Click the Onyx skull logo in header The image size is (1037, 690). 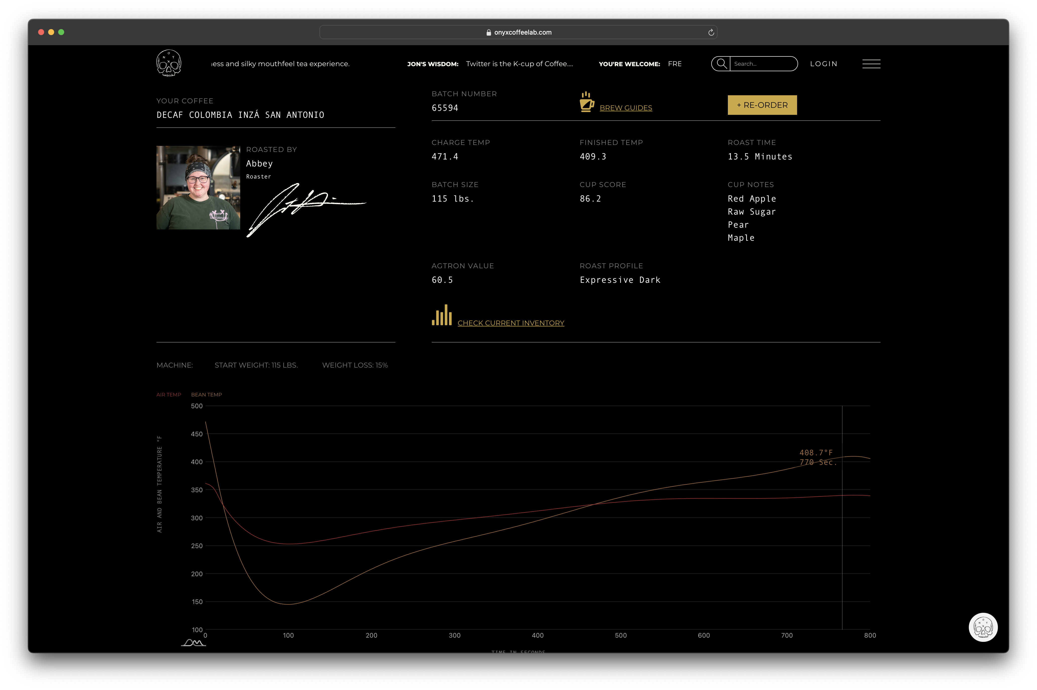[x=168, y=63]
